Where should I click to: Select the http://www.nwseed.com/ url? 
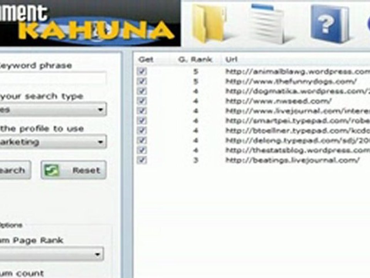click(279, 101)
